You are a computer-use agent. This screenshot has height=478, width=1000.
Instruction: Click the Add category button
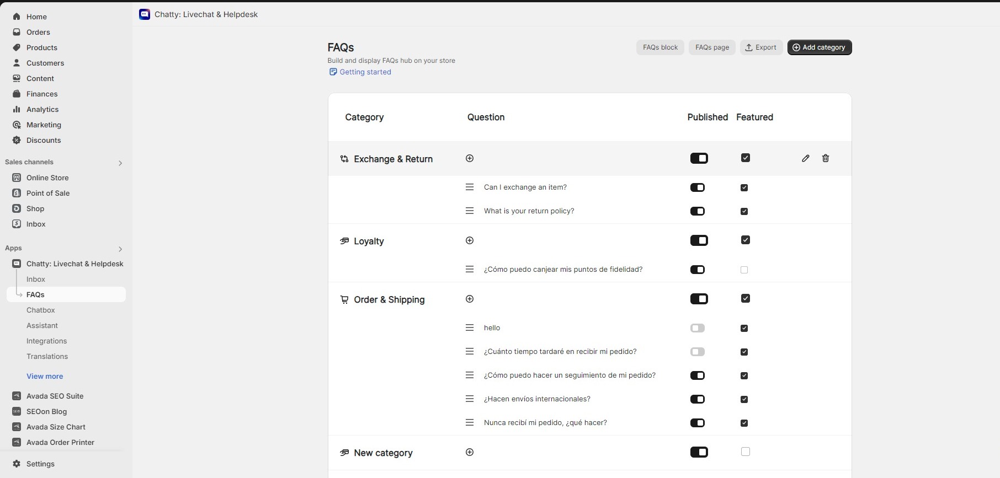click(820, 47)
